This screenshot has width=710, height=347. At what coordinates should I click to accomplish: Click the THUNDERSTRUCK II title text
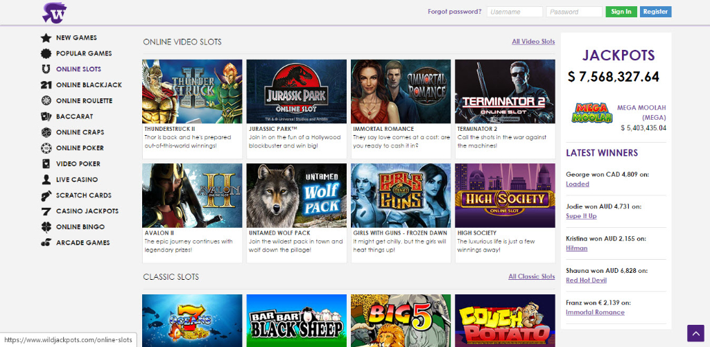click(x=169, y=129)
